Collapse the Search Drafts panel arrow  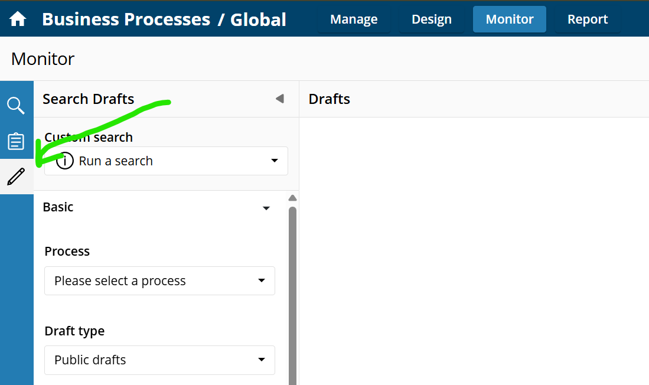(280, 99)
